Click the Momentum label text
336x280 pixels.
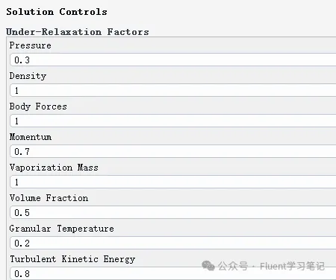(x=31, y=137)
